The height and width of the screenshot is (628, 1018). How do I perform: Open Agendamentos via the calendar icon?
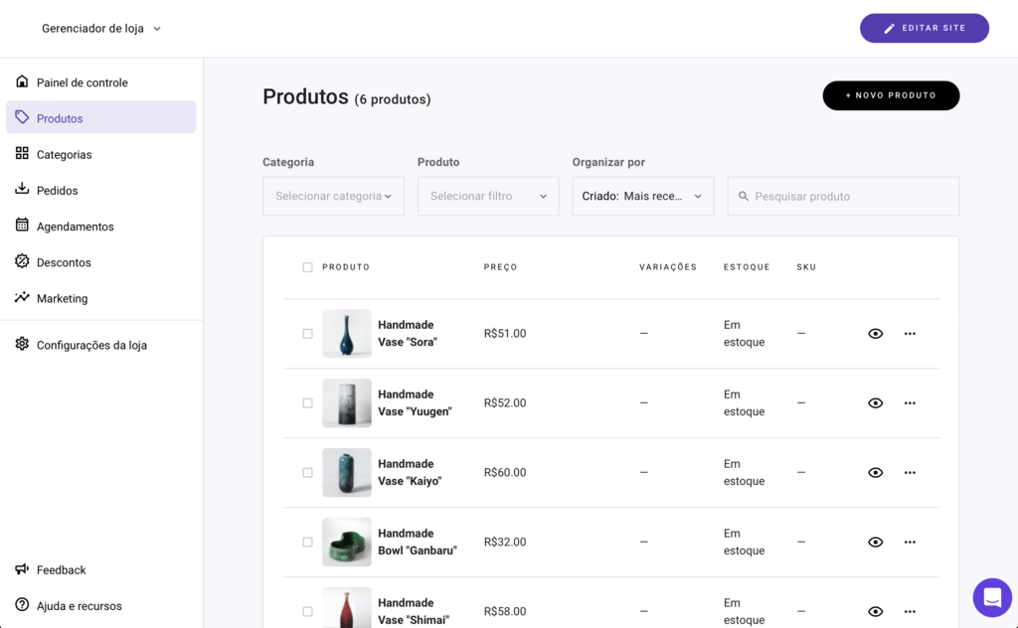(21, 226)
